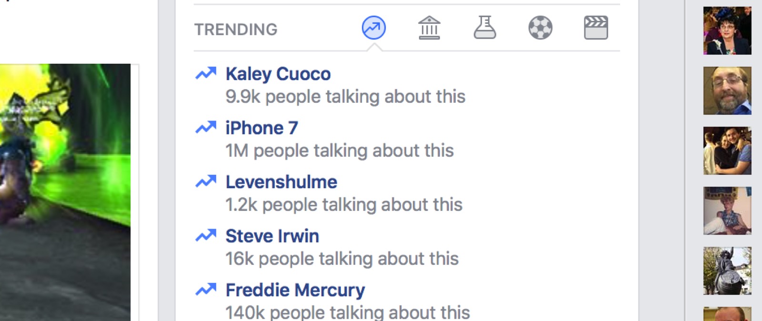Open Science and Technology trending icon
The image size is (762, 321).
[x=485, y=28]
